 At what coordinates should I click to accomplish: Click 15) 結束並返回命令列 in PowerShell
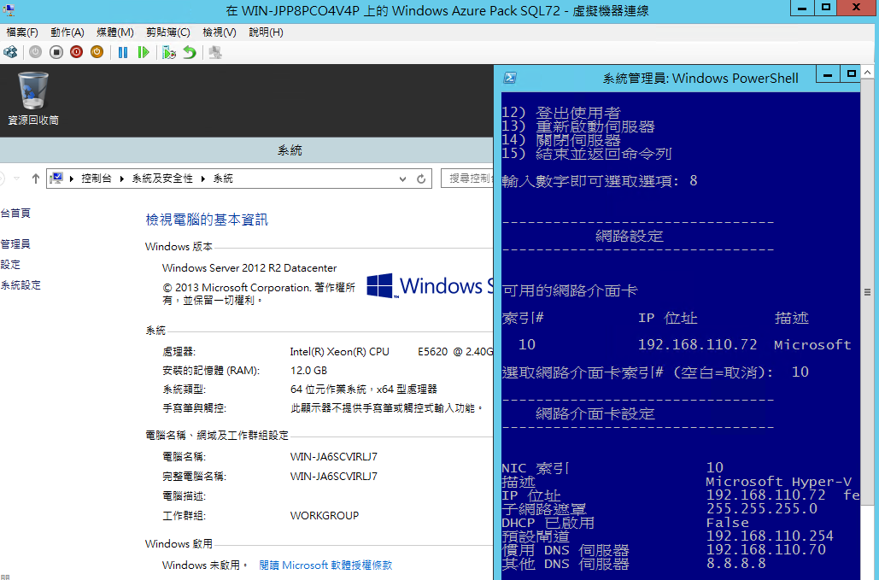click(x=586, y=154)
